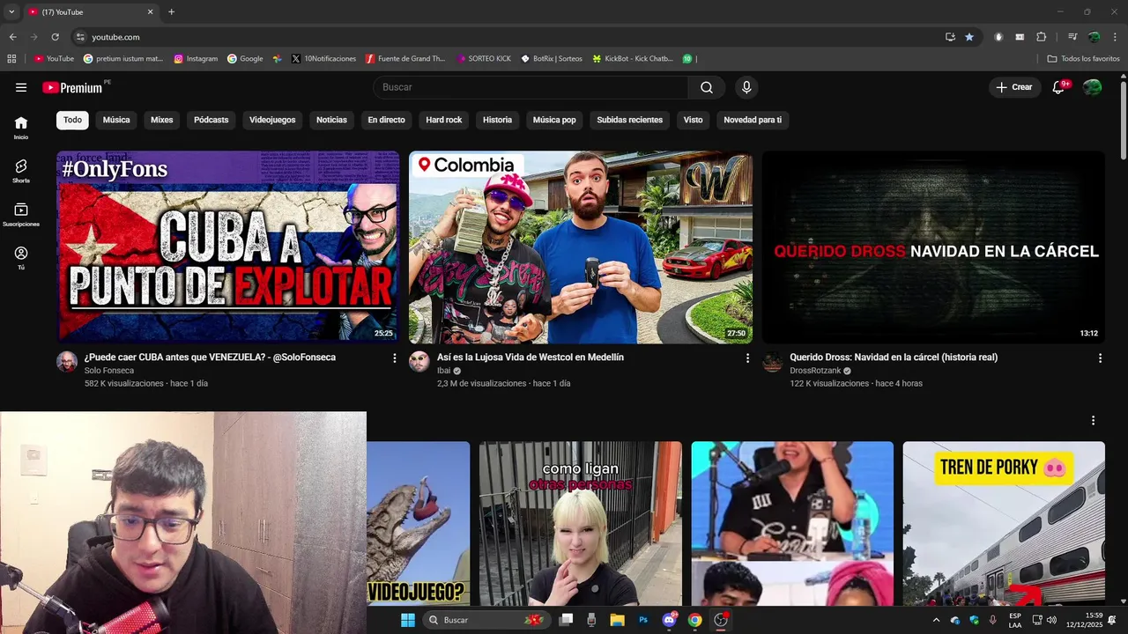The image size is (1128, 634).
Task: Open the Tren de Porky short
Action: 1004,523
